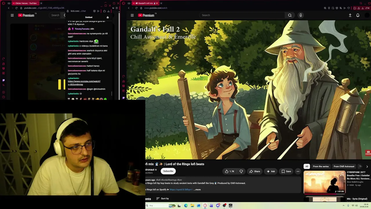Open Opera GX from the taskbar
This screenshot has height=209, width=371.
click(205, 206)
